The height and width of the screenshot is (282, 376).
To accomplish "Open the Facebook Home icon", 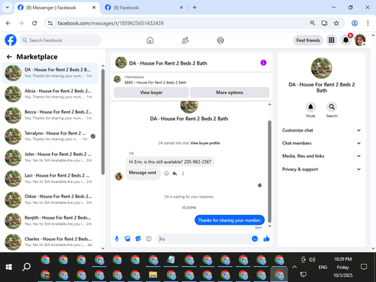I will [x=150, y=40].
